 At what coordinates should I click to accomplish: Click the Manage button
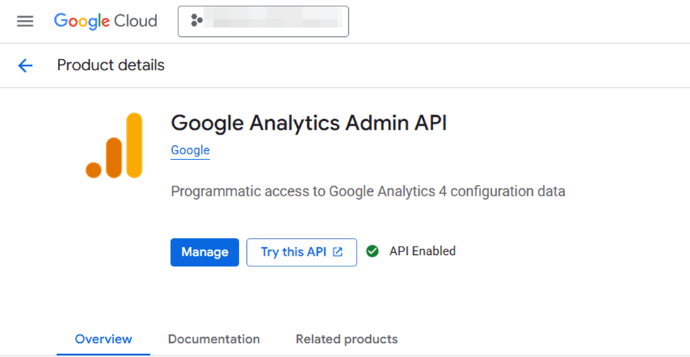pyautogui.click(x=205, y=252)
